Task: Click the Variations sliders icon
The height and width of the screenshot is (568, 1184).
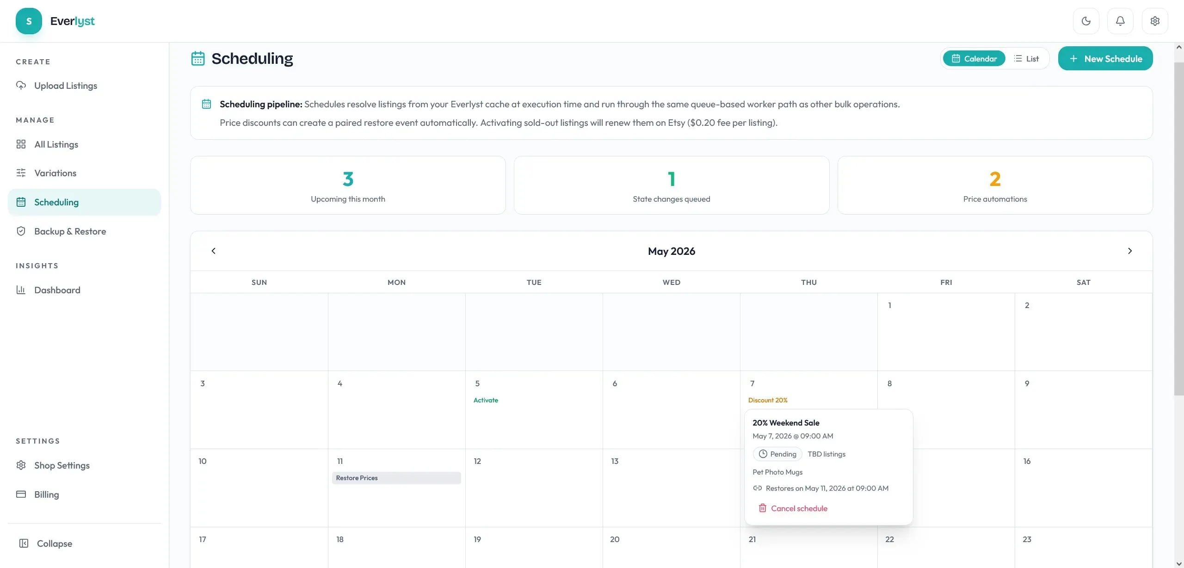Action: click(21, 173)
